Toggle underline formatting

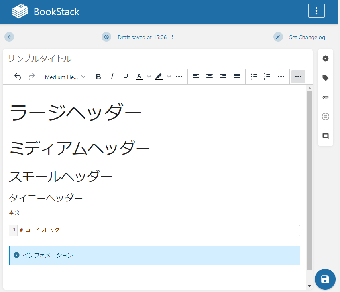pyautogui.click(x=126, y=77)
